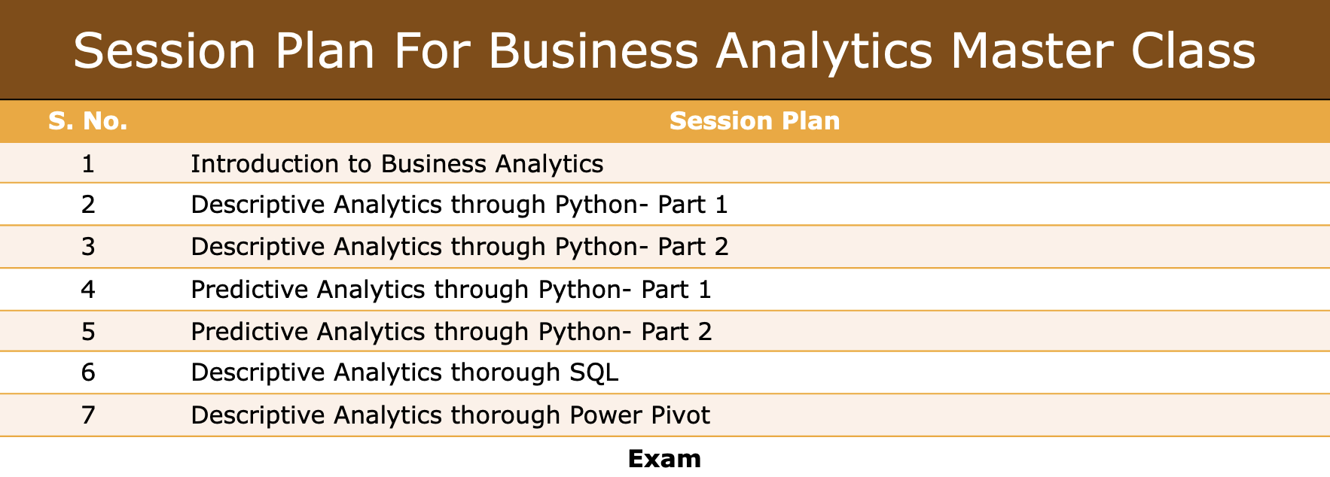
Task: Select Predictive Analytics through Python- Part 2
Action: 451,332
